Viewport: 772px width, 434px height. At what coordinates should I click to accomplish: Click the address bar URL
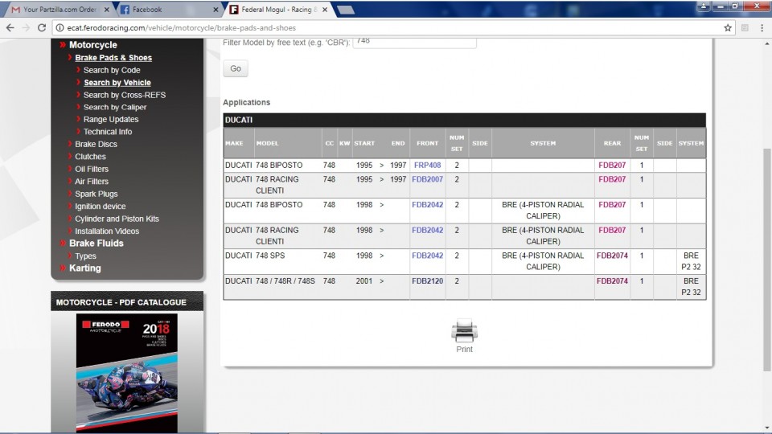click(181, 28)
